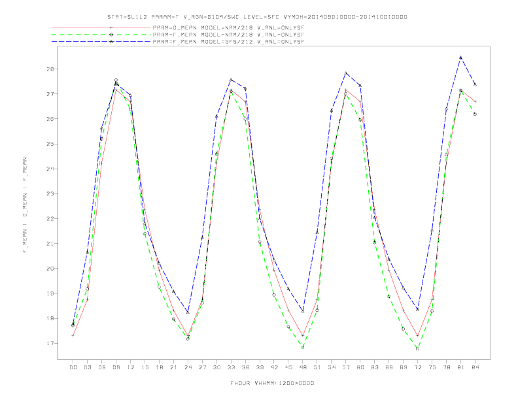Viewport: 518px width, 400px height.
Task: Click y-axis tick label 17
Action: tap(50, 343)
